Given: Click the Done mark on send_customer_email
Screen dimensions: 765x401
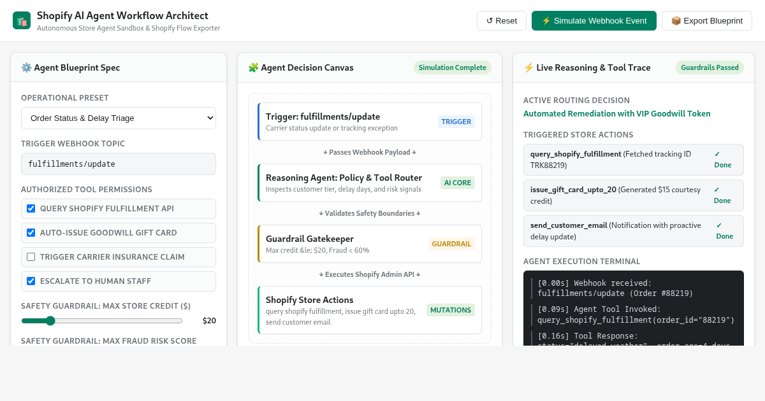Looking at the screenshot, I should coord(725,231).
